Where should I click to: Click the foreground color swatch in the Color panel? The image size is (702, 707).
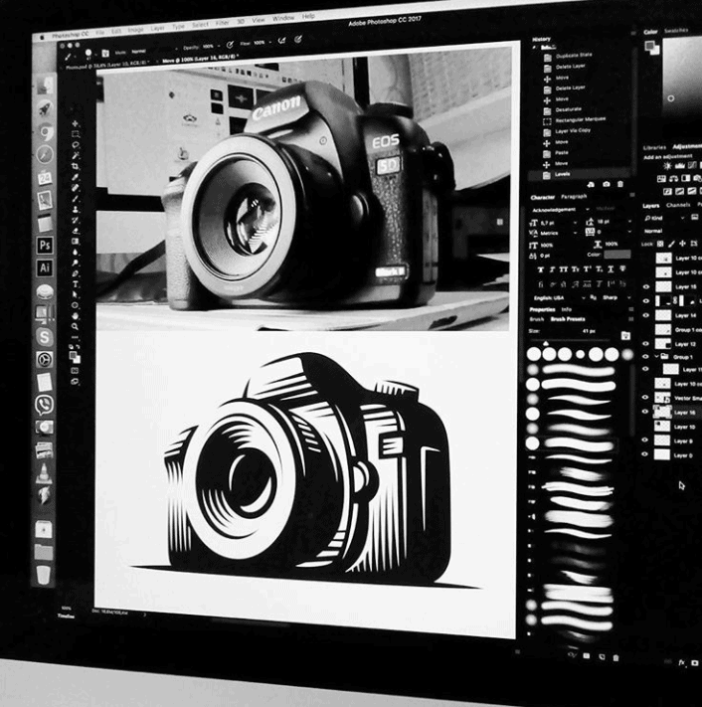[x=649, y=46]
